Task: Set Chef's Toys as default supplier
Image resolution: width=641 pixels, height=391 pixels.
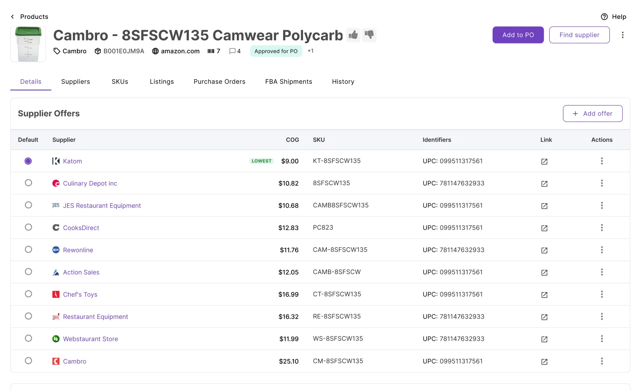Action: tap(28, 294)
